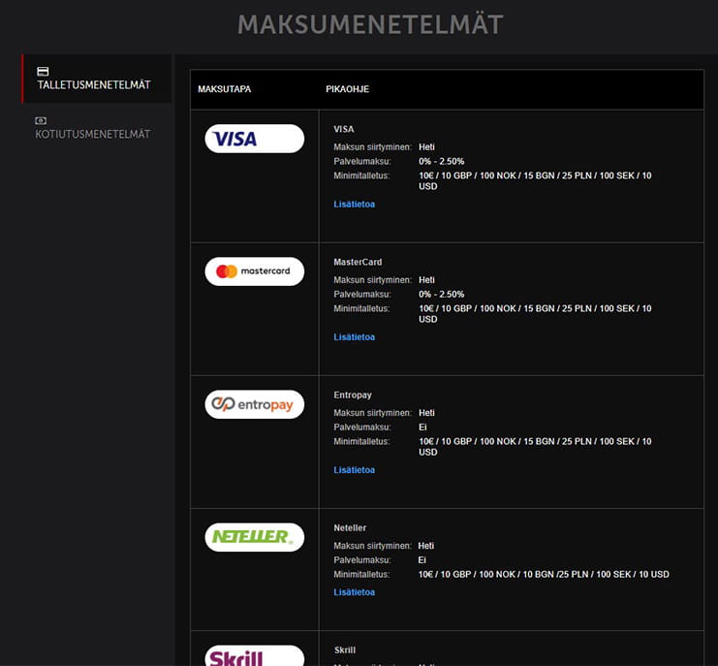Click Entropay Maksun siirtyminen value Heti
The width and height of the screenshot is (718, 666).
(426, 413)
